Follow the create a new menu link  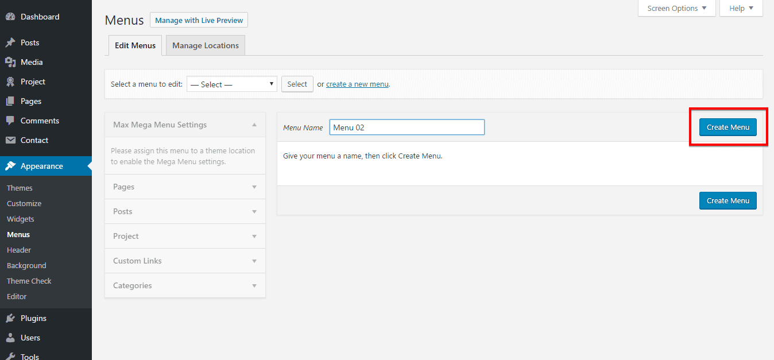[x=357, y=84]
